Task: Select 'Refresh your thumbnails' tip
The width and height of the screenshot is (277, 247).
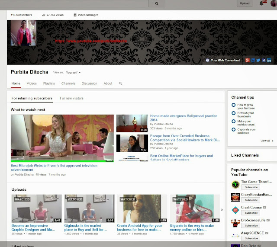Action: [243, 115]
